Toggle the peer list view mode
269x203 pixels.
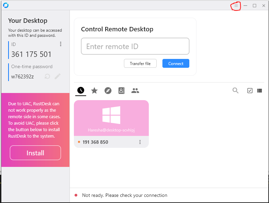point(259,91)
